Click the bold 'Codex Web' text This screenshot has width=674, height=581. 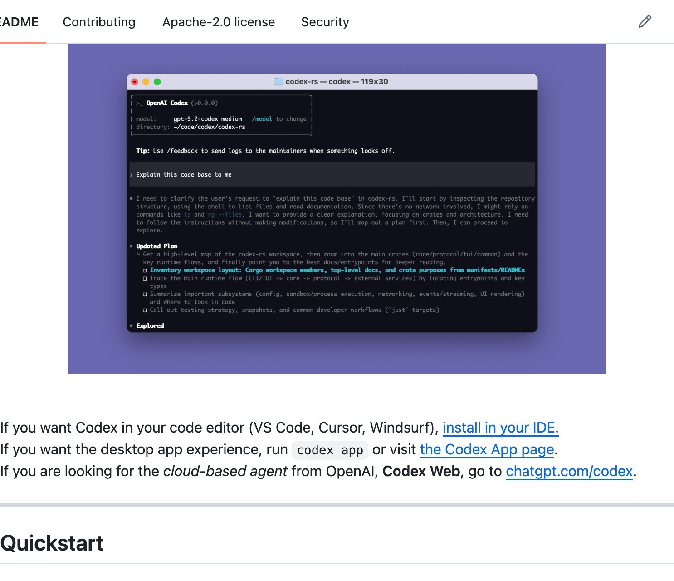[421, 471]
